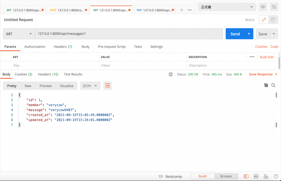Open the 正式機 environment dropdown

(x=227, y=7)
